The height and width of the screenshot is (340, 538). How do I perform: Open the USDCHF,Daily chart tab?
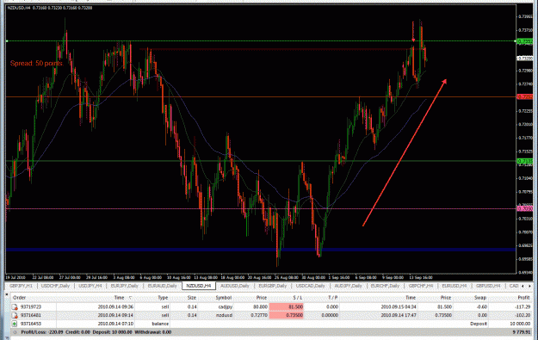(55, 286)
